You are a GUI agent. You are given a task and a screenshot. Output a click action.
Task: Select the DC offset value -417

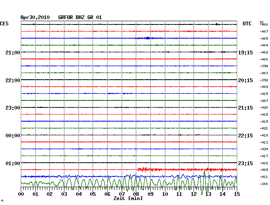click(264, 156)
